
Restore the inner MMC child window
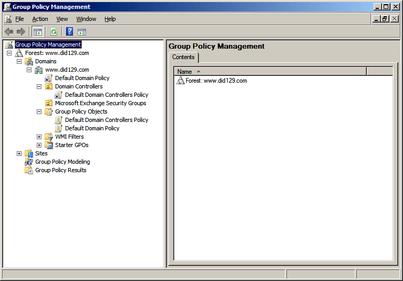(x=385, y=19)
